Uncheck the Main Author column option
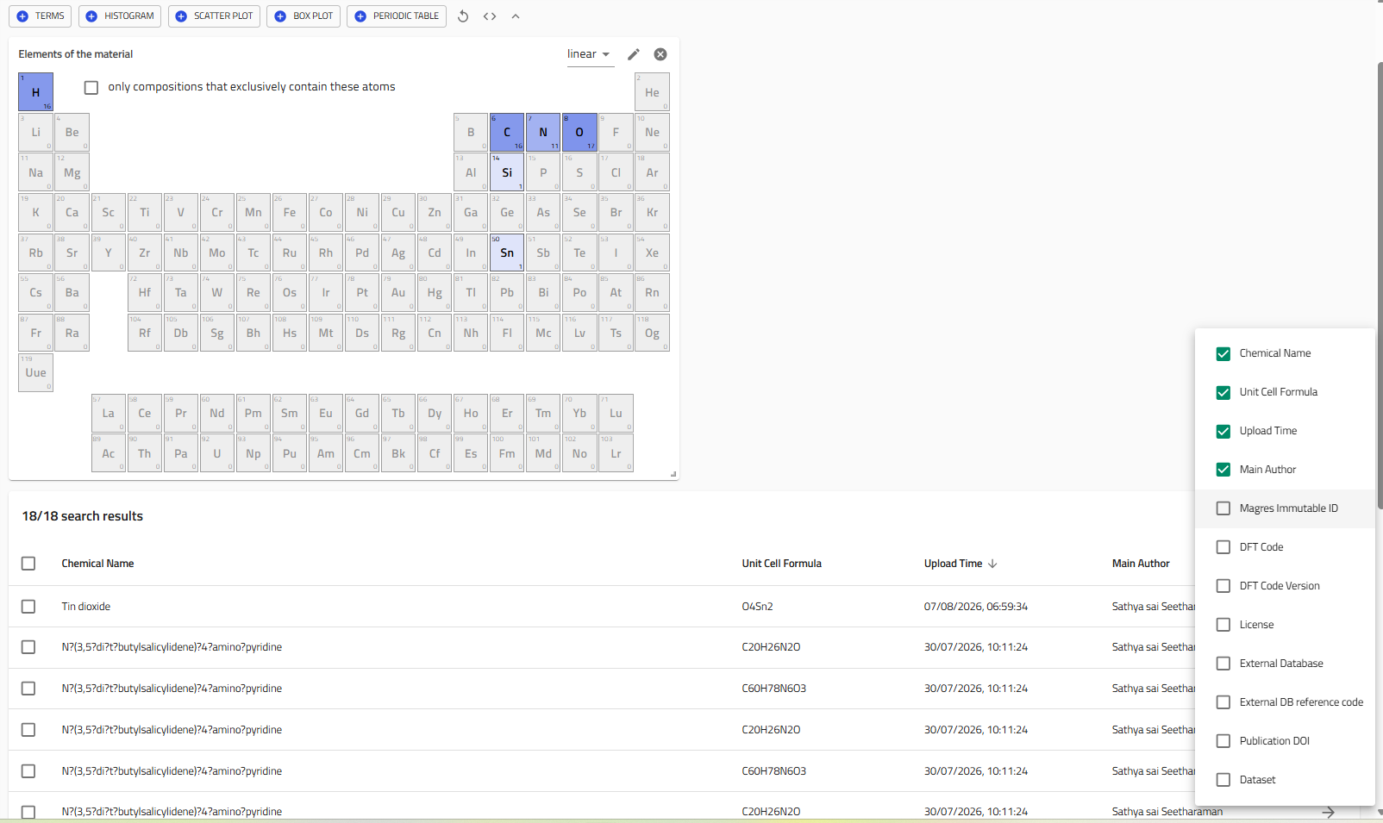This screenshot has width=1383, height=823. (1223, 470)
